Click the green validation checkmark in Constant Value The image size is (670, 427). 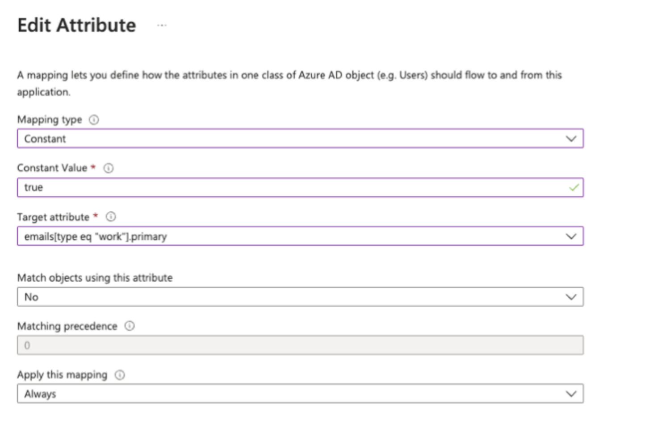coord(574,188)
